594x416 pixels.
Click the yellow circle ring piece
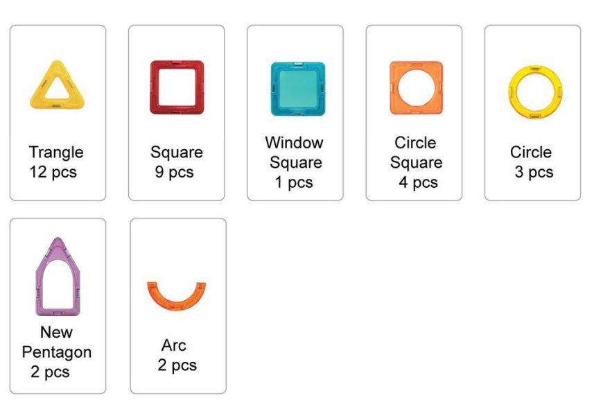(535, 92)
